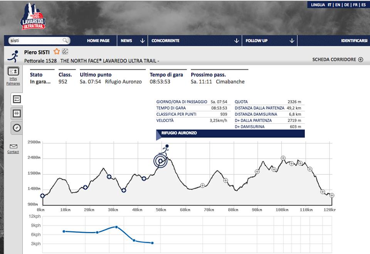Select the elevation profile chart tab icon

click(x=17, y=99)
